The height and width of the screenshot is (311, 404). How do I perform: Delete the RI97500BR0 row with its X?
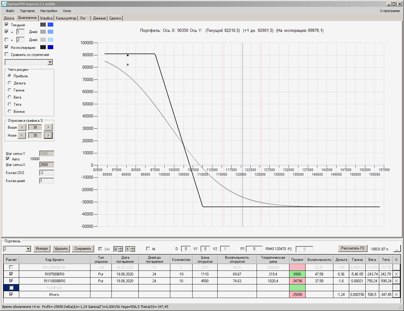396,274
